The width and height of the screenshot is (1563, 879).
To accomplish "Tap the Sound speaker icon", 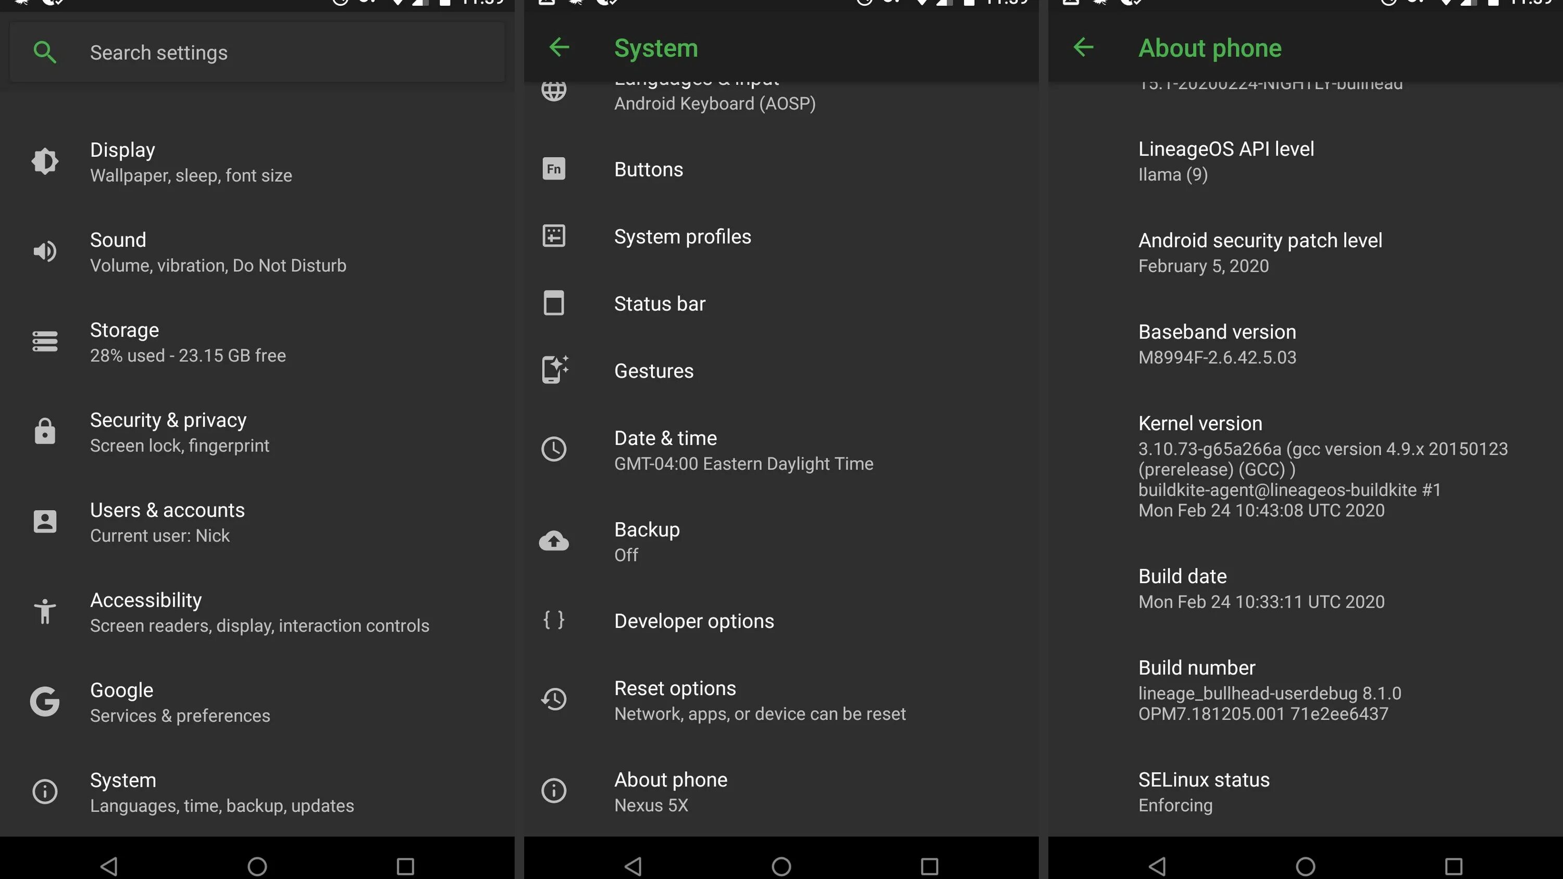I will pyautogui.click(x=45, y=251).
